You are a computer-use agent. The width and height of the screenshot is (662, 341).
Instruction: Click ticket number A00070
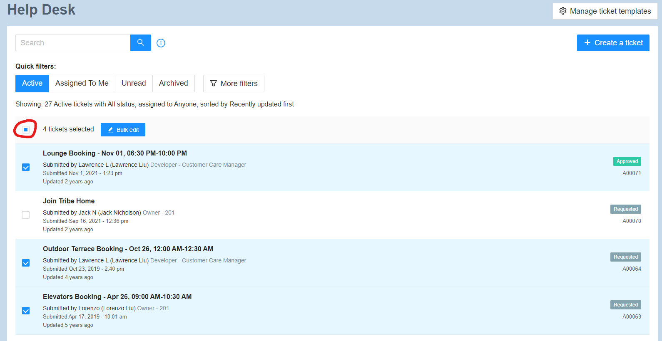click(x=632, y=221)
